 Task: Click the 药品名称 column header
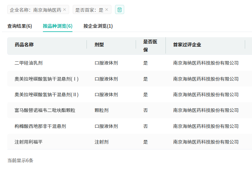24,45
